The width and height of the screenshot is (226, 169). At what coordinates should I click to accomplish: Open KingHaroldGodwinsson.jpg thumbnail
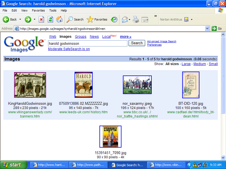30,85
